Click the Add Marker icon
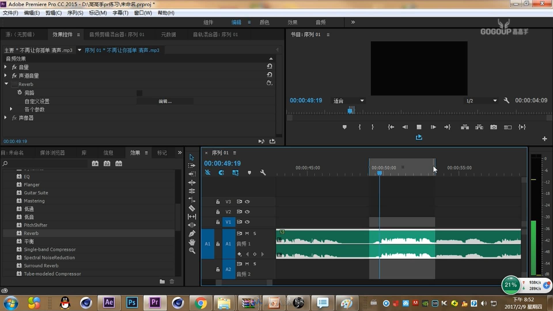 click(344, 127)
